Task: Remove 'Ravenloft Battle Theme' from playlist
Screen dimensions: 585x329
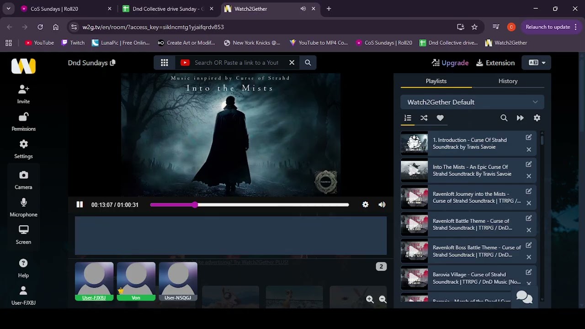Action: (x=529, y=230)
